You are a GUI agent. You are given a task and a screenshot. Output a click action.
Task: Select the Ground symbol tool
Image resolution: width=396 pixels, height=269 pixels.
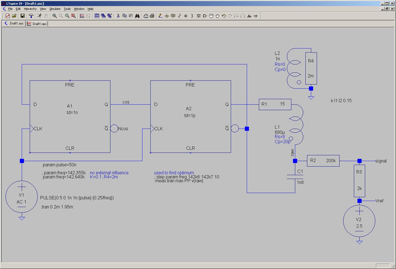pyautogui.click(x=167, y=16)
